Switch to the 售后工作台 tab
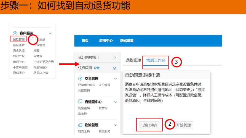The height and width of the screenshot is (138, 246). pyautogui.click(x=156, y=60)
